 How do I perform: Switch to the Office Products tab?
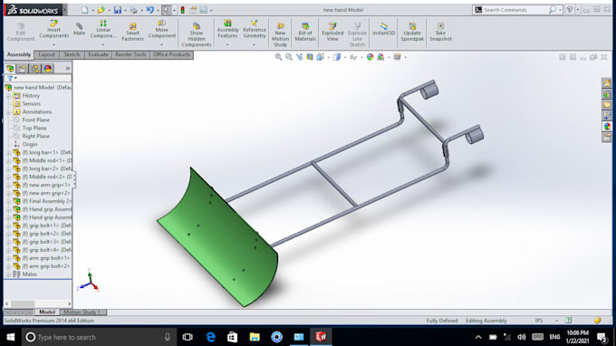(172, 54)
